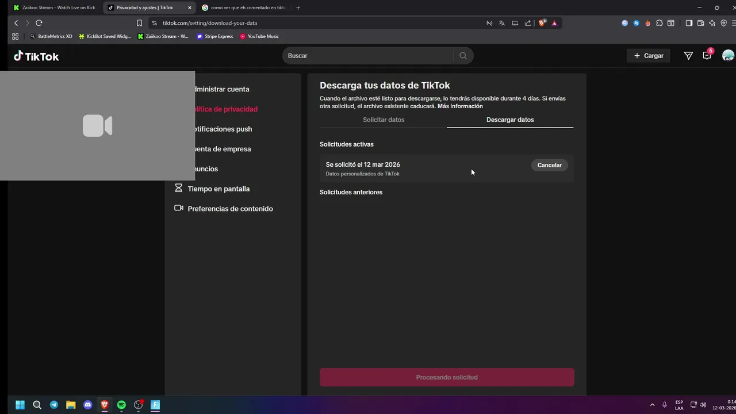Image resolution: width=736 pixels, height=414 pixels.
Task: Click the TikTok logo
Action: [36, 56]
